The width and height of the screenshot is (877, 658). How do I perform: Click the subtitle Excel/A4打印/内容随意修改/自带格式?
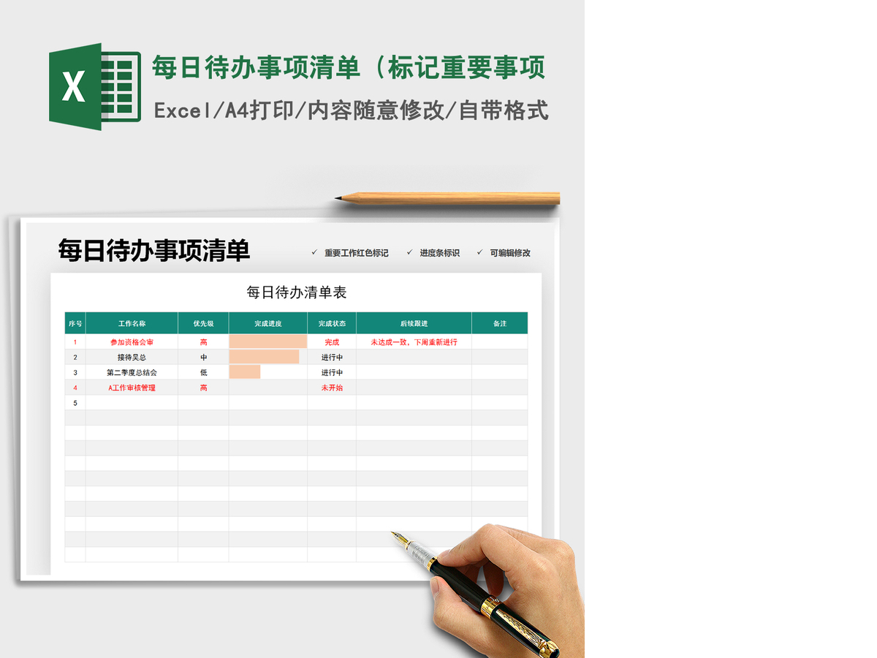click(352, 110)
